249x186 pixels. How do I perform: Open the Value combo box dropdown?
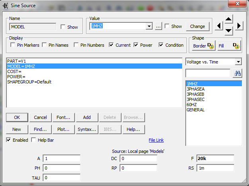coord(149,26)
